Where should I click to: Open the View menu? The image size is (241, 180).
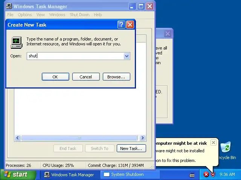[40, 15]
